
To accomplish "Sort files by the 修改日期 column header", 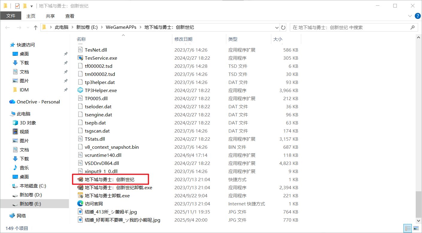I will [183, 39].
